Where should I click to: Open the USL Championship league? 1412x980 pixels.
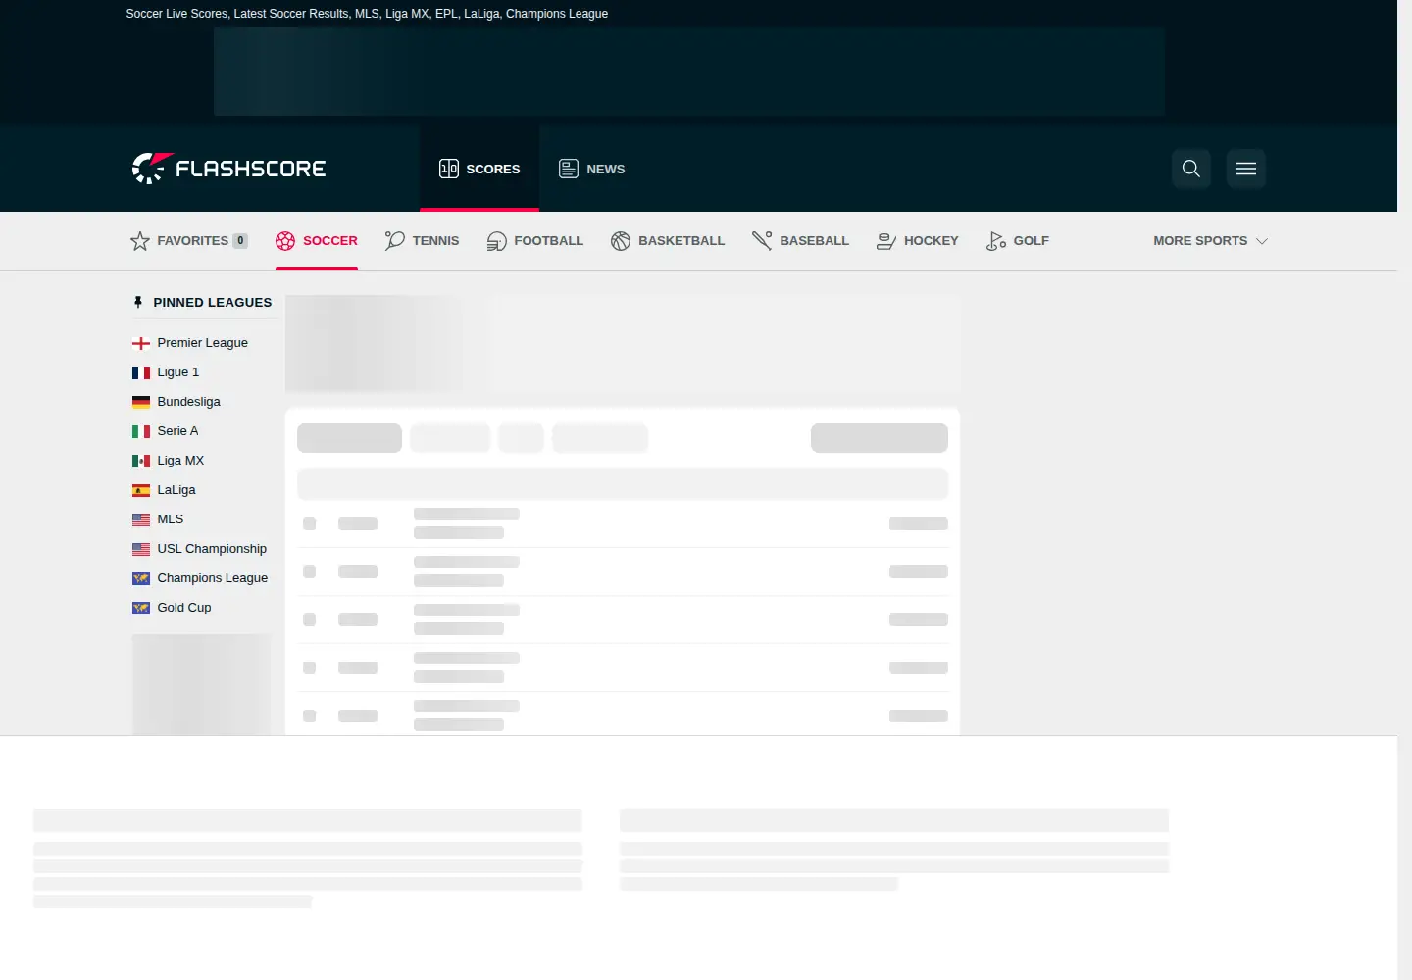click(212, 549)
